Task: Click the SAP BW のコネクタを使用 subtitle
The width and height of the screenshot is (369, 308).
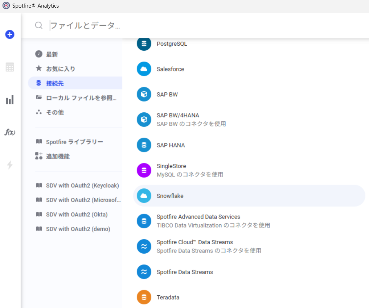Action: tap(191, 124)
